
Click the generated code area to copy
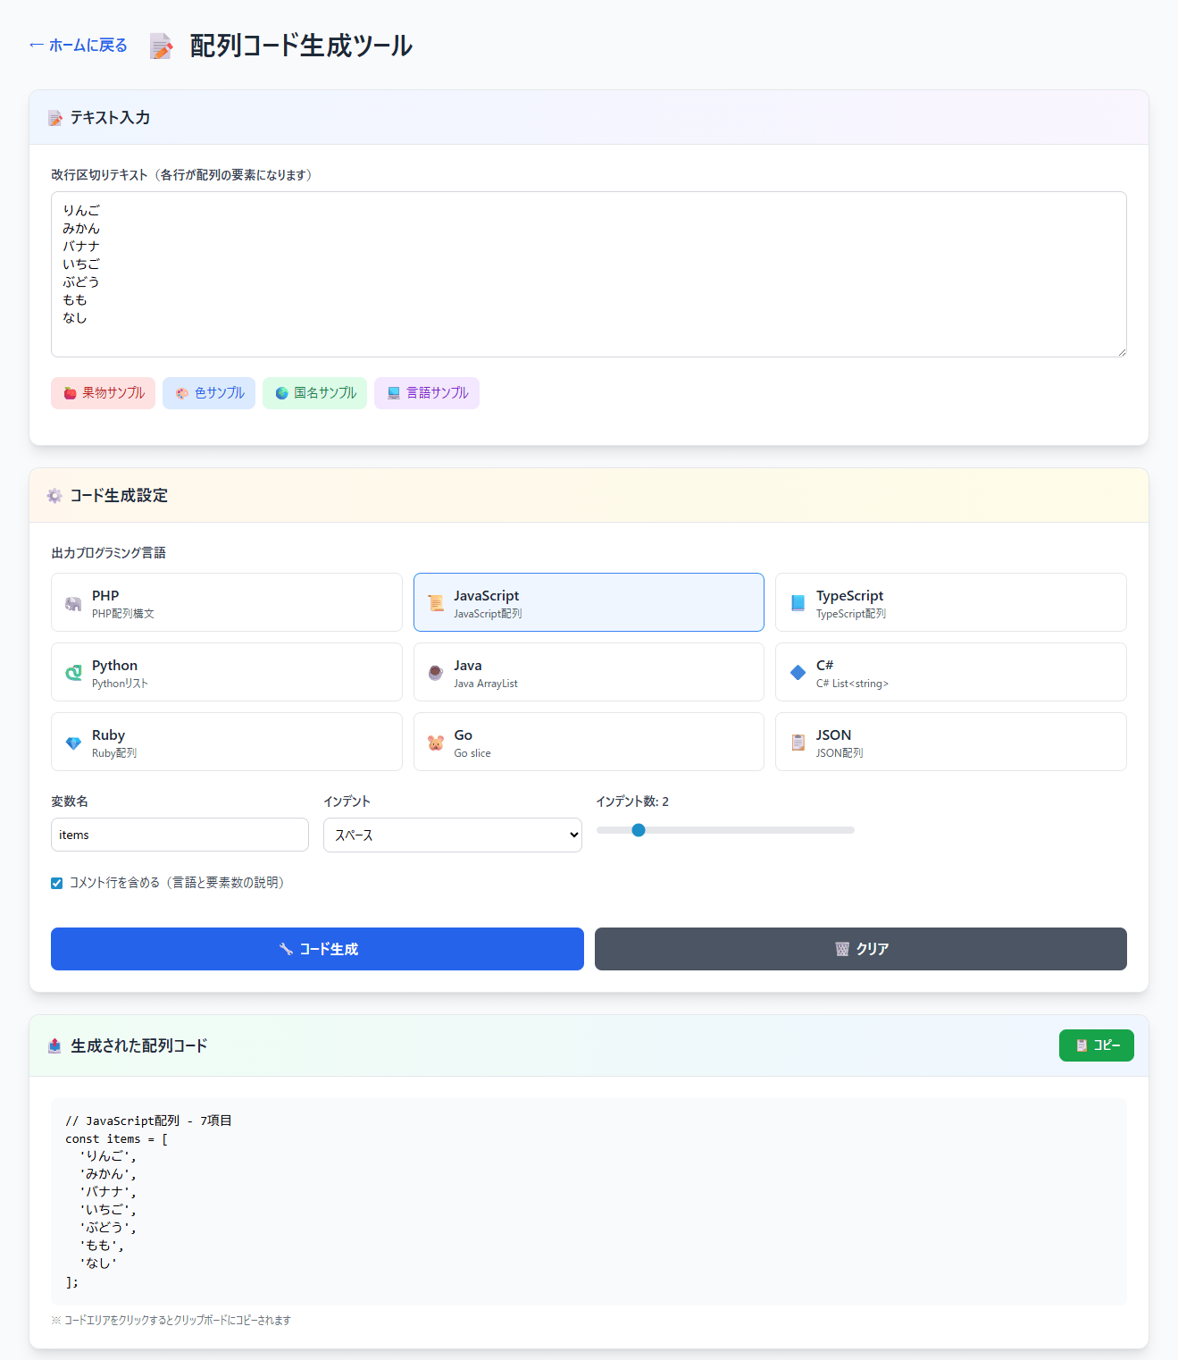click(x=588, y=1201)
